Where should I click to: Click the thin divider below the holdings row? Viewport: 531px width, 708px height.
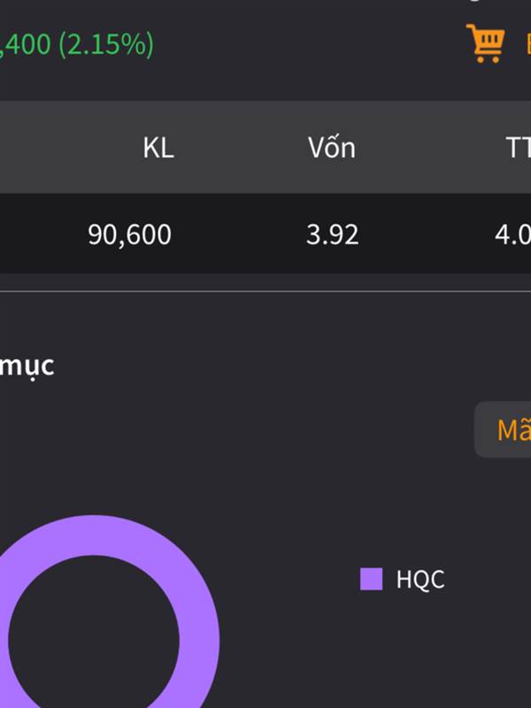tap(265, 291)
